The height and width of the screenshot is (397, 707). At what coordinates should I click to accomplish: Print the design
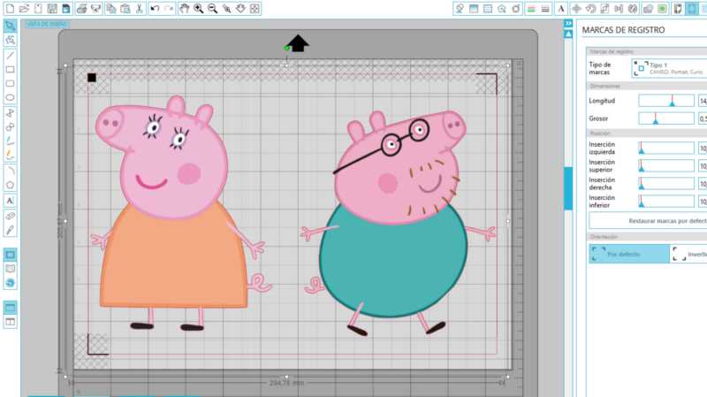(x=81, y=9)
